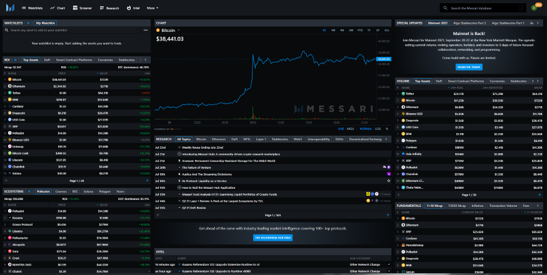Go to next page of Research list
This screenshot has height=275, width=547.
coord(387,215)
